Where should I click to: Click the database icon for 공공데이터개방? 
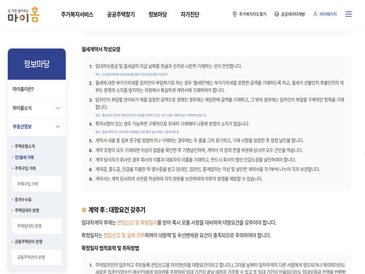(276, 14)
